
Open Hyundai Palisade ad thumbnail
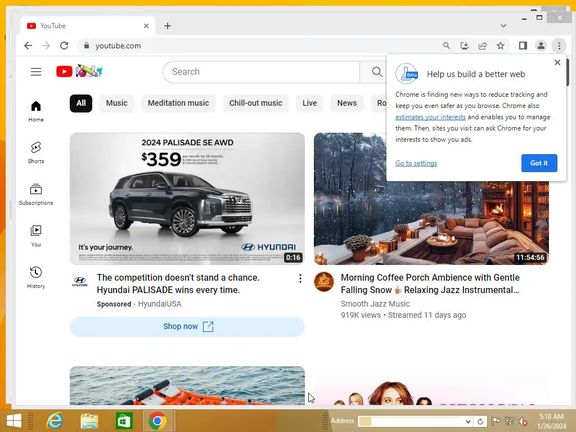187,199
